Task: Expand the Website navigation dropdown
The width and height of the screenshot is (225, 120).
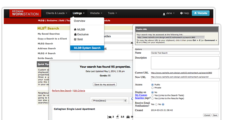Action: point(96,13)
